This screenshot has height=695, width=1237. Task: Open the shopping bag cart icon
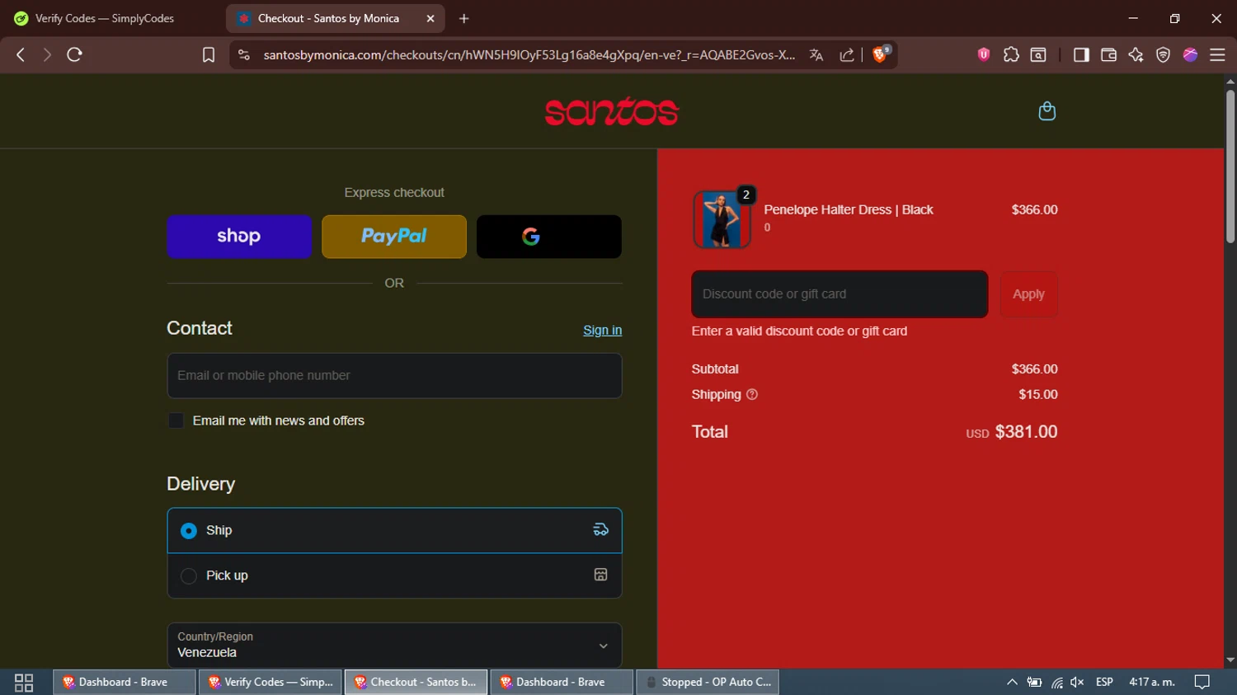coord(1047,111)
